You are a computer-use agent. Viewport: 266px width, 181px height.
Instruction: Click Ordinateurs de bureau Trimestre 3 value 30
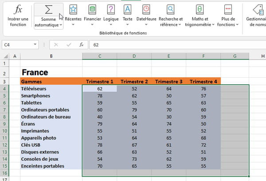pos(169,117)
